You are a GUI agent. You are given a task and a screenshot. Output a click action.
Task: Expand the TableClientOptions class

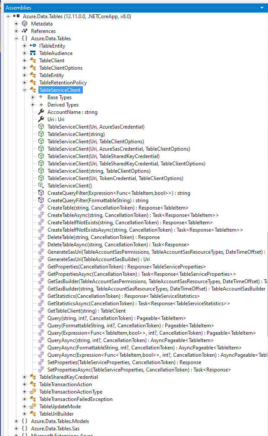25,68
